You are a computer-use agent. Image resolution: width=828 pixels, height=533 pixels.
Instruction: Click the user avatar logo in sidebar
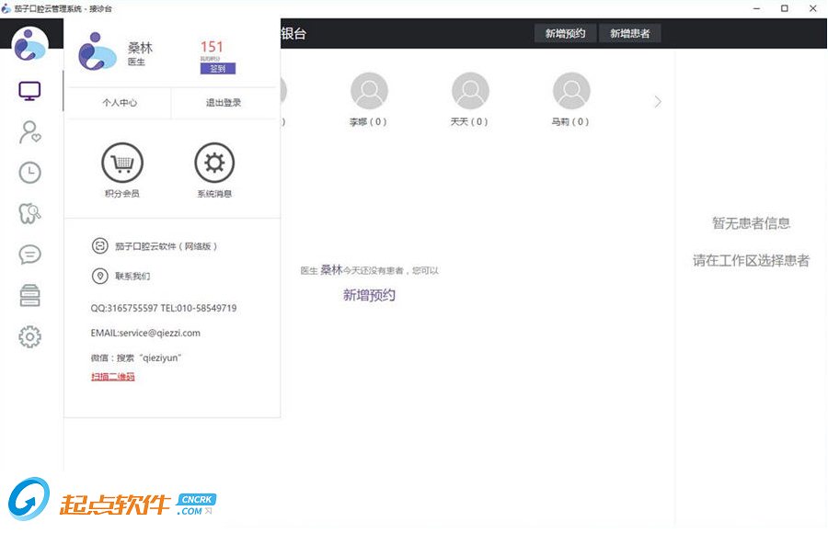30,44
